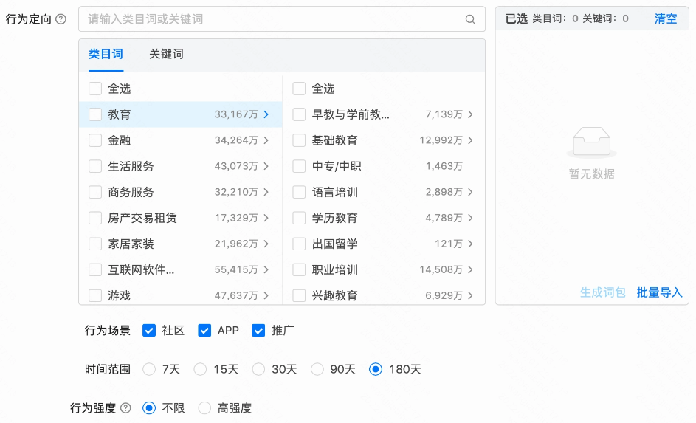Viewport: 696px width, 423px height.
Task: Switch to the 关键词 tab
Action: [x=166, y=54]
